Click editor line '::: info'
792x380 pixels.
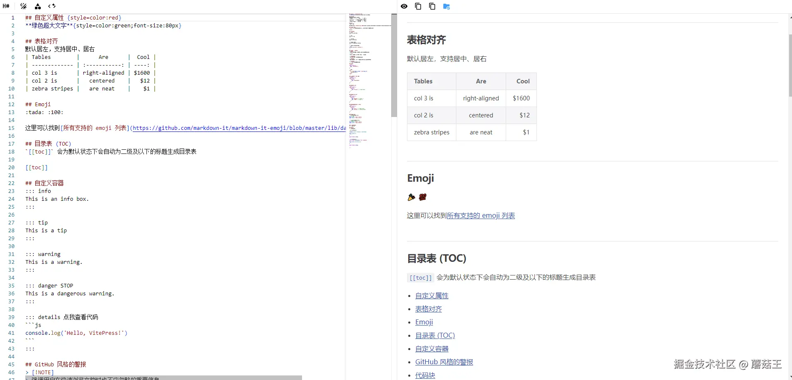(38, 191)
